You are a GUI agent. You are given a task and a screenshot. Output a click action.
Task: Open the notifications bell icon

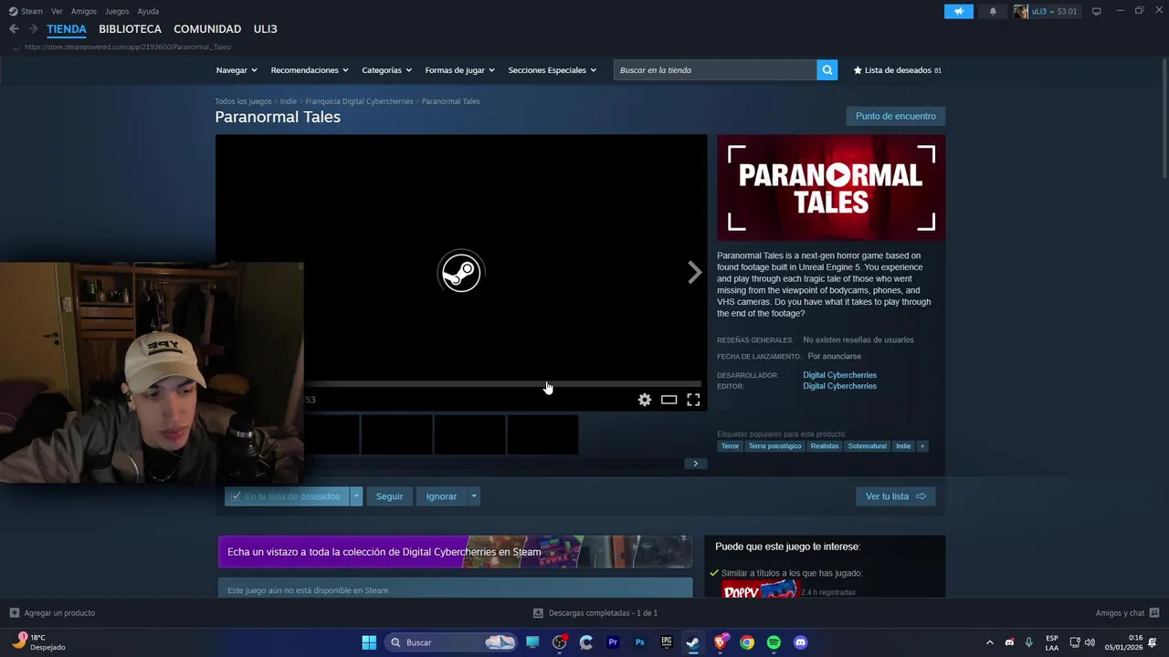click(993, 11)
